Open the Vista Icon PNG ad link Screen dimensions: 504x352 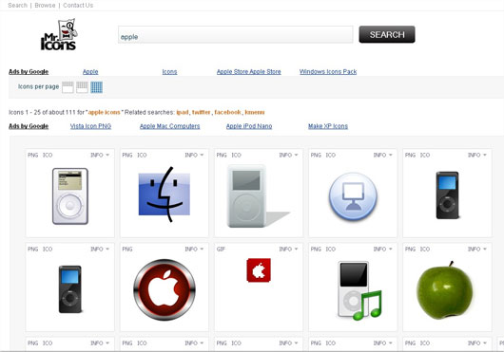[90, 126]
